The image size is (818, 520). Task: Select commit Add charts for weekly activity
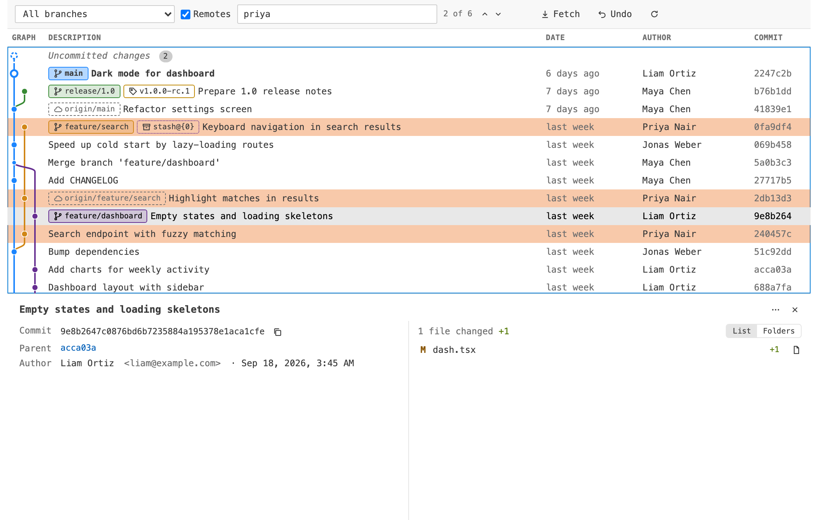point(409,270)
